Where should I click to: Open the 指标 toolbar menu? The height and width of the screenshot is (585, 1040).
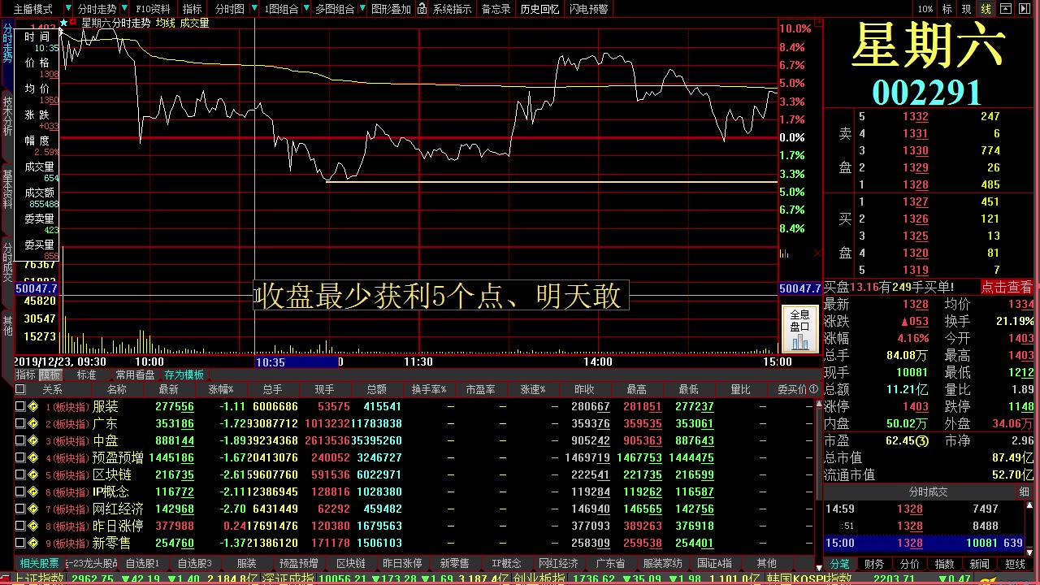click(x=193, y=9)
